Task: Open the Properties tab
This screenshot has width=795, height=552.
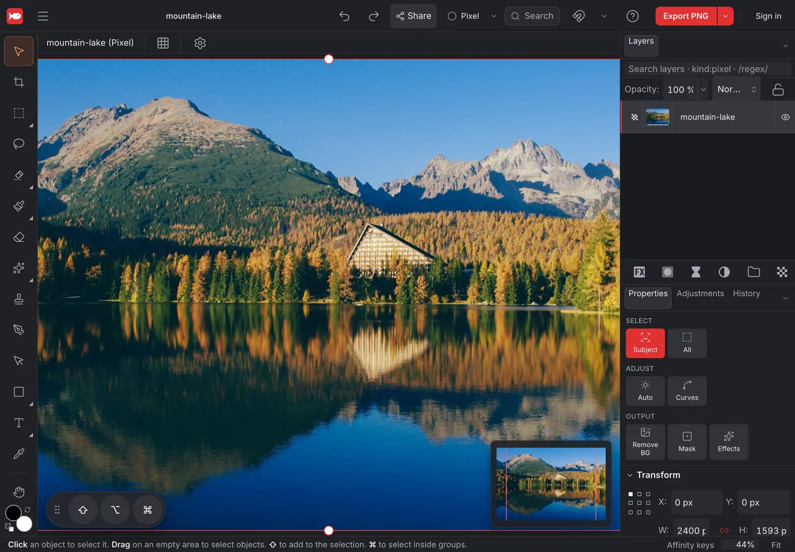Action: (x=648, y=297)
